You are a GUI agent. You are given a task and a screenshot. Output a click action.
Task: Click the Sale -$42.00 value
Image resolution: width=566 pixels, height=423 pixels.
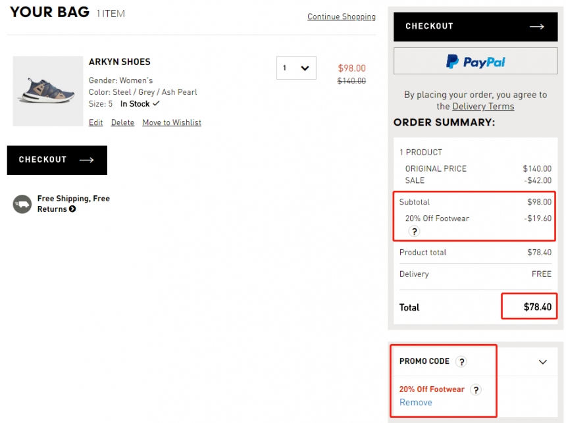click(538, 180)
